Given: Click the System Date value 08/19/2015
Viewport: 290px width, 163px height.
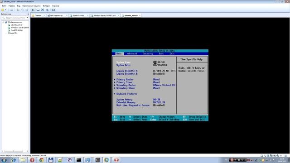Looking at the screenshot, I should point(160,65).
